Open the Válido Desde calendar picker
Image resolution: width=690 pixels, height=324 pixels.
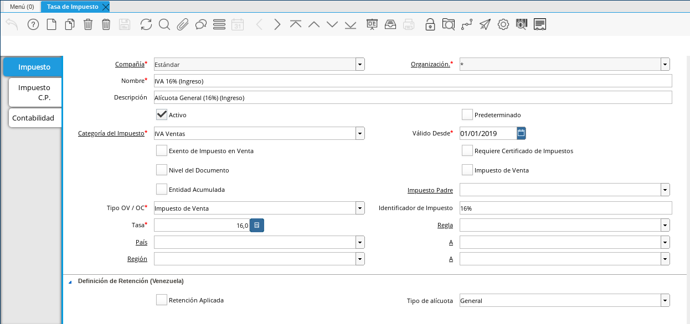click(x=521, y=133)
